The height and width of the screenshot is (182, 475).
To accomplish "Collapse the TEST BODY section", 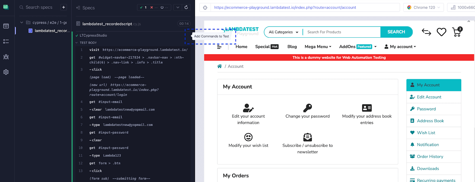I will [x=77, y=43].
